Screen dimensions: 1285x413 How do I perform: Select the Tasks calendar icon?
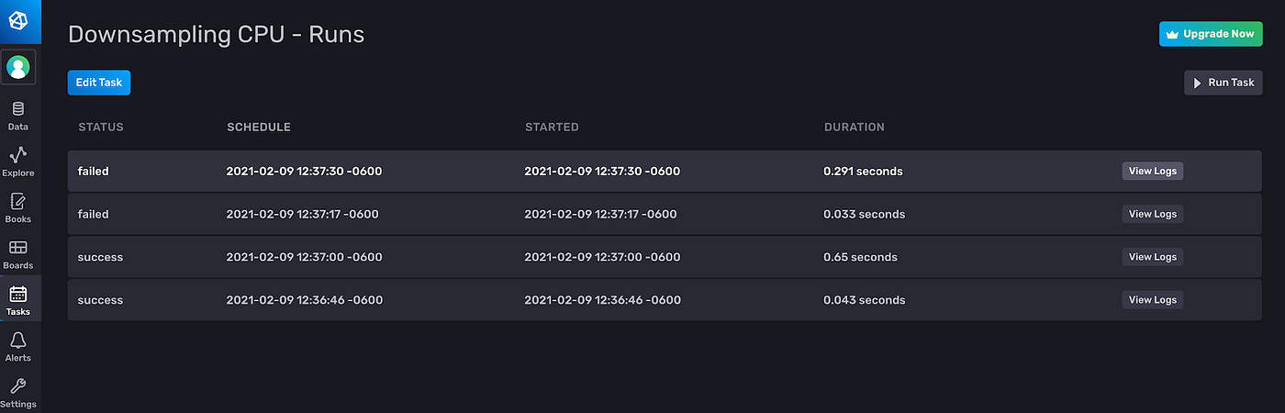(18, 295)
